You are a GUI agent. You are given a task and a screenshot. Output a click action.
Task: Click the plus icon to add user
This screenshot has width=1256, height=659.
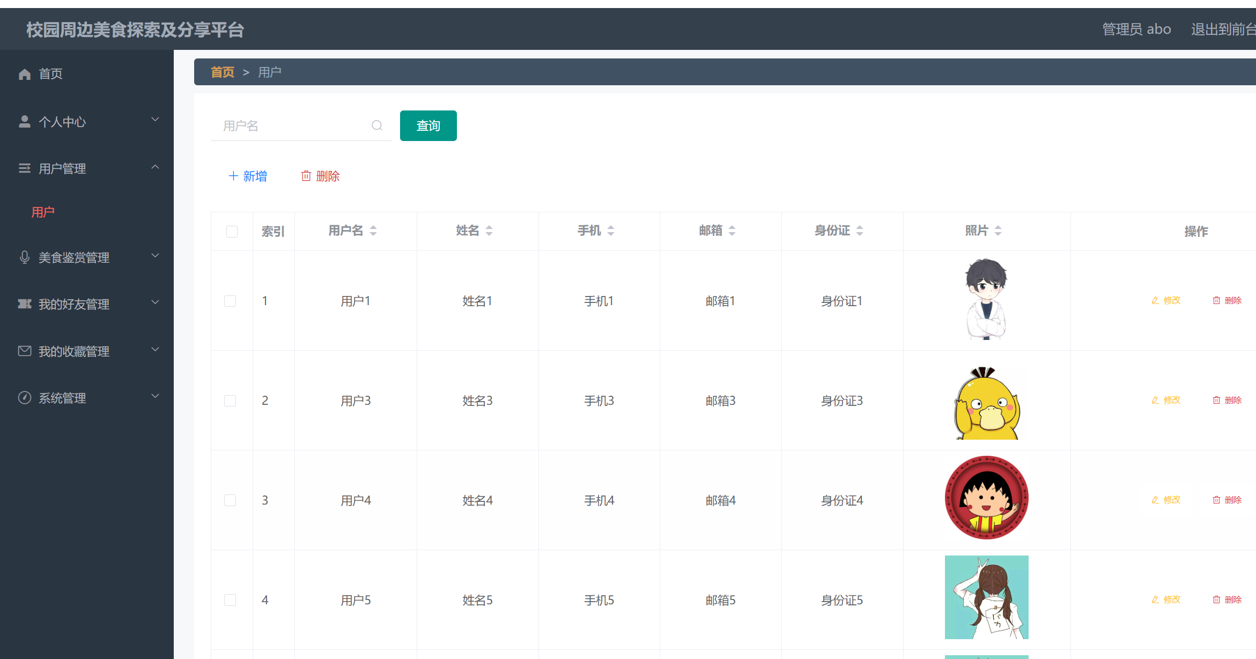pos(233,176)
